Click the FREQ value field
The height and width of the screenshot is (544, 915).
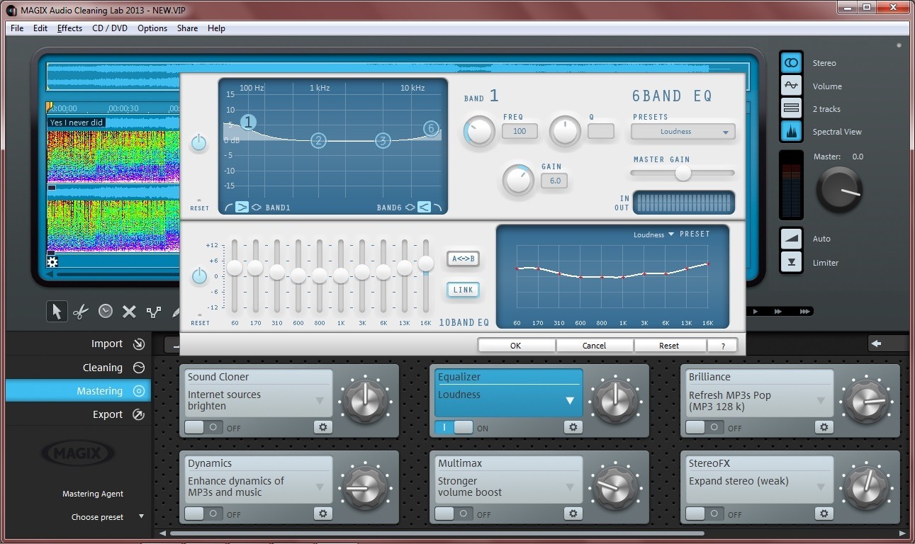click(520, 131)
